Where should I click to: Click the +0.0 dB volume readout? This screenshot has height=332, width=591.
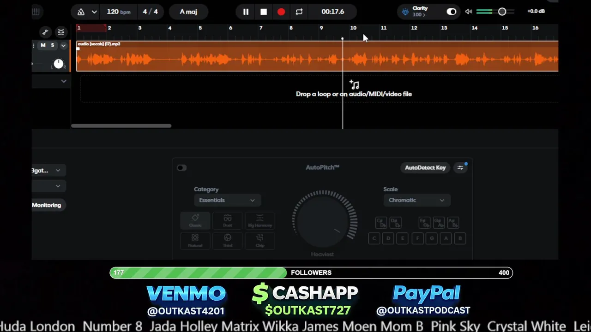click(536, 11)
